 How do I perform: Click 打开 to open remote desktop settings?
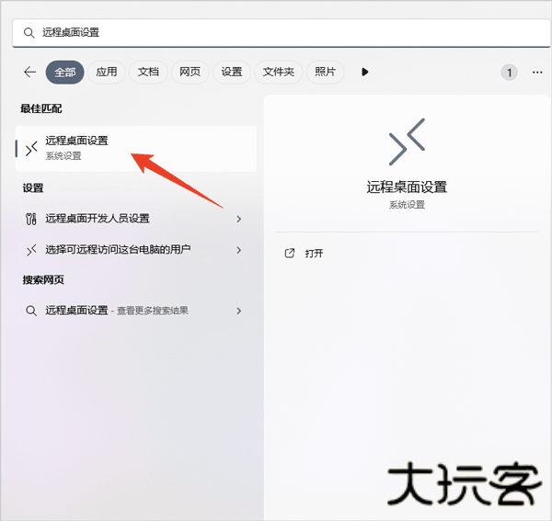point(315,253)
